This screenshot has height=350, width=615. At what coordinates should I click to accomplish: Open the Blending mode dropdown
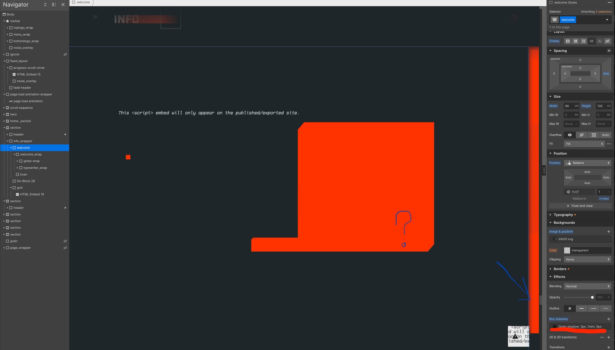tap(587, 286)
